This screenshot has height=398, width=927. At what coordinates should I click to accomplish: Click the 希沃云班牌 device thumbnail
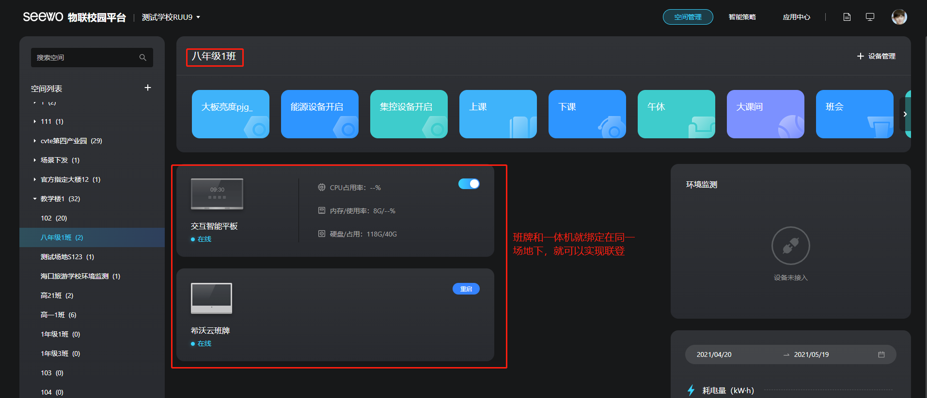[x=212, y=298]
